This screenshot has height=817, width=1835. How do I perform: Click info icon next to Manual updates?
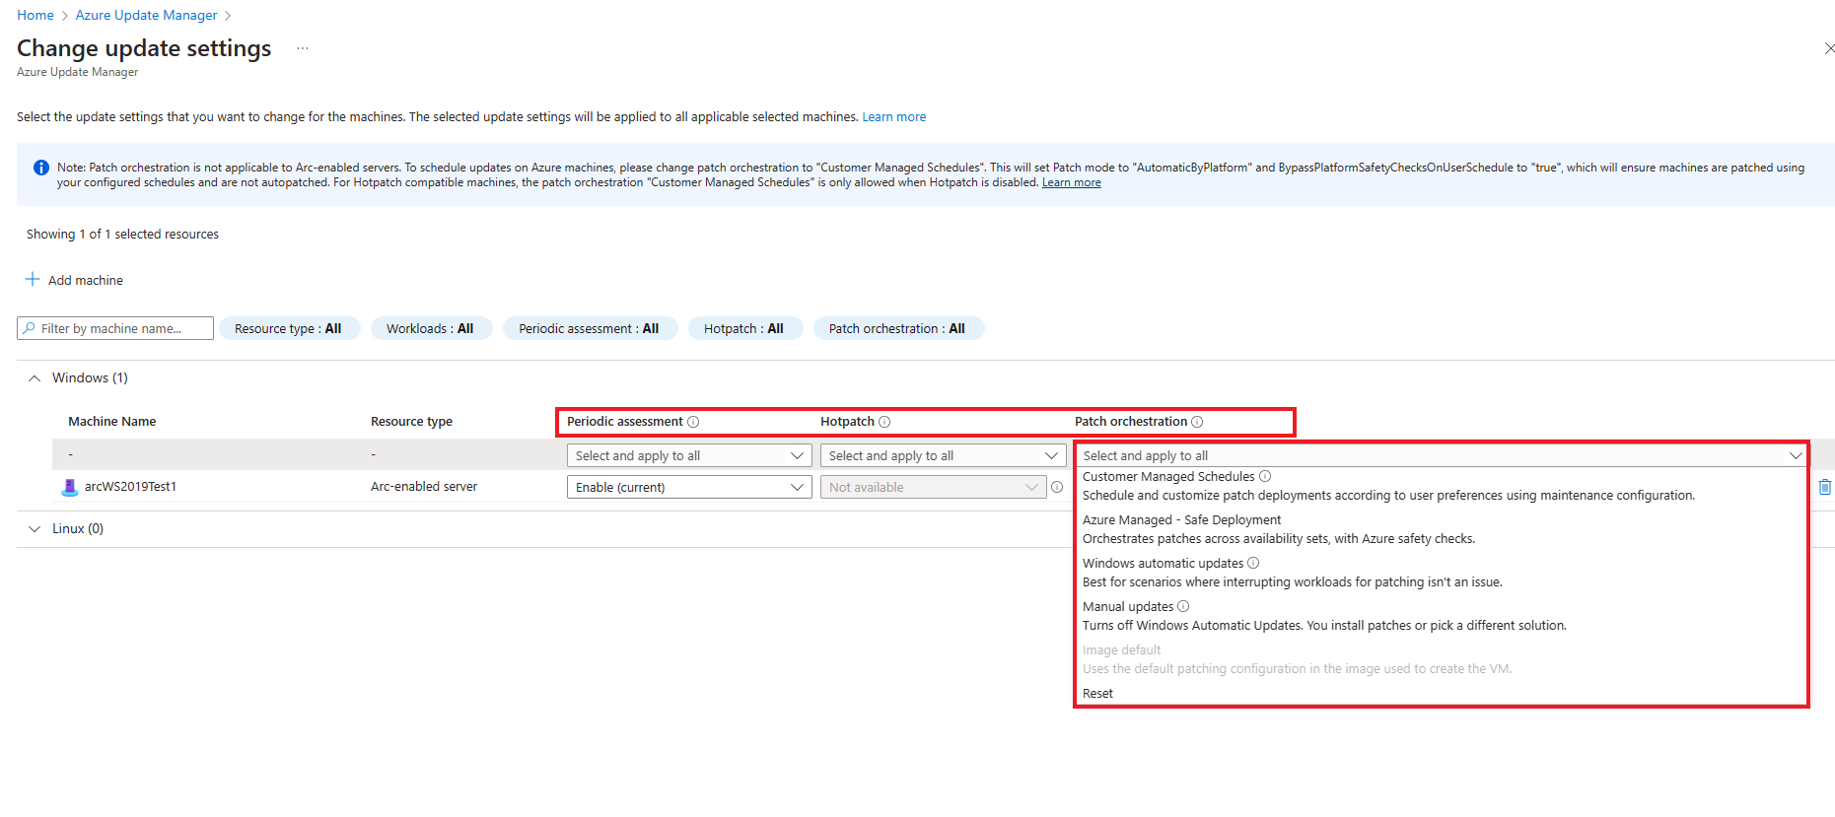(x=1183, y=606)
